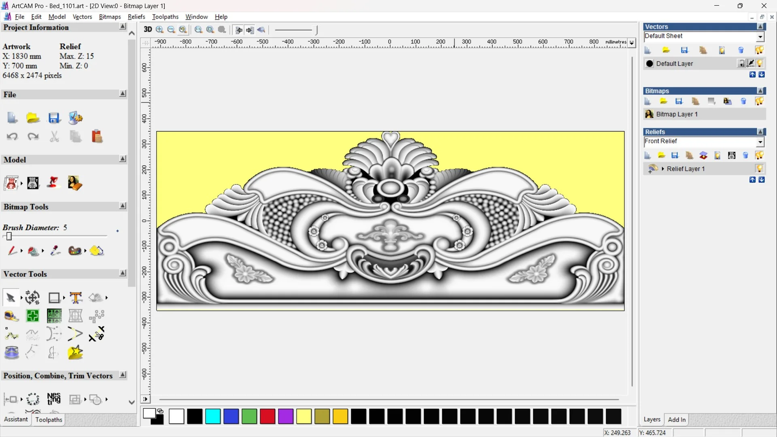
Task: Toggle visibility bulb of Default Layer
Action: tap(760, 64)
